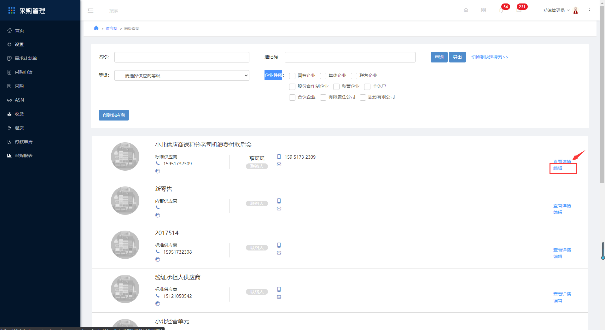Check the 私营企业 checkbox

[x=336, y=87]
